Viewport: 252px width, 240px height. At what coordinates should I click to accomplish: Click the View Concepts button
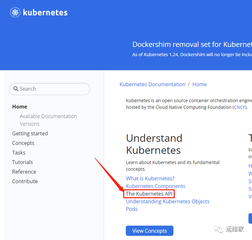click(x=150, y=231)
